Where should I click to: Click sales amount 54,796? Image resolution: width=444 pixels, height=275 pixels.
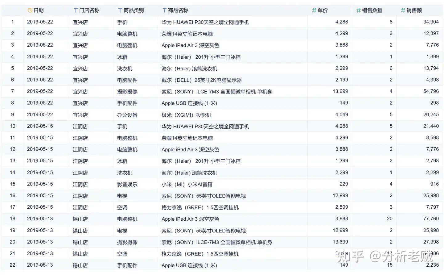(431, 91)
